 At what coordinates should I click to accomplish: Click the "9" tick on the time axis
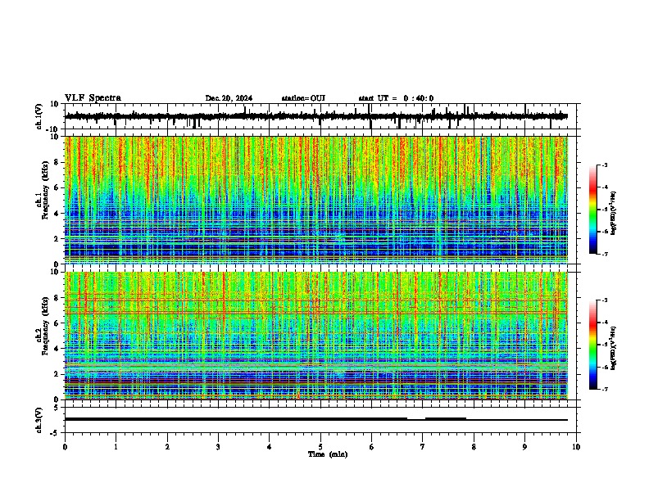[524, 447]
